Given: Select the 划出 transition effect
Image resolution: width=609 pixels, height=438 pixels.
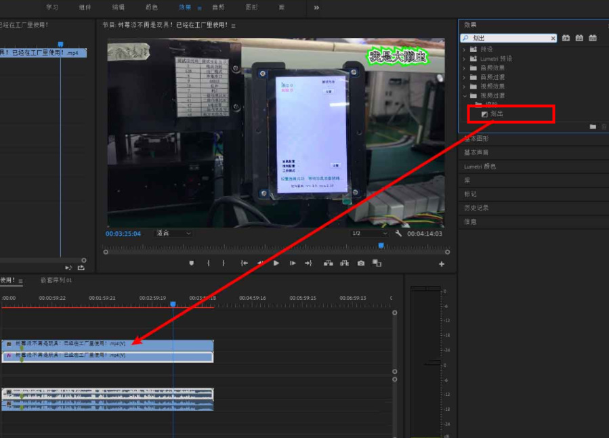Looking at the screenshot, I should click(497, 114).
